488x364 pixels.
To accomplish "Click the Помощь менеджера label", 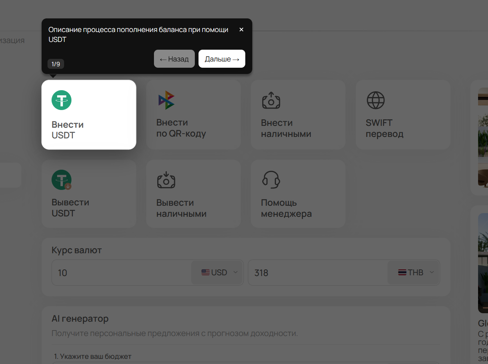I will coord(286,208).
